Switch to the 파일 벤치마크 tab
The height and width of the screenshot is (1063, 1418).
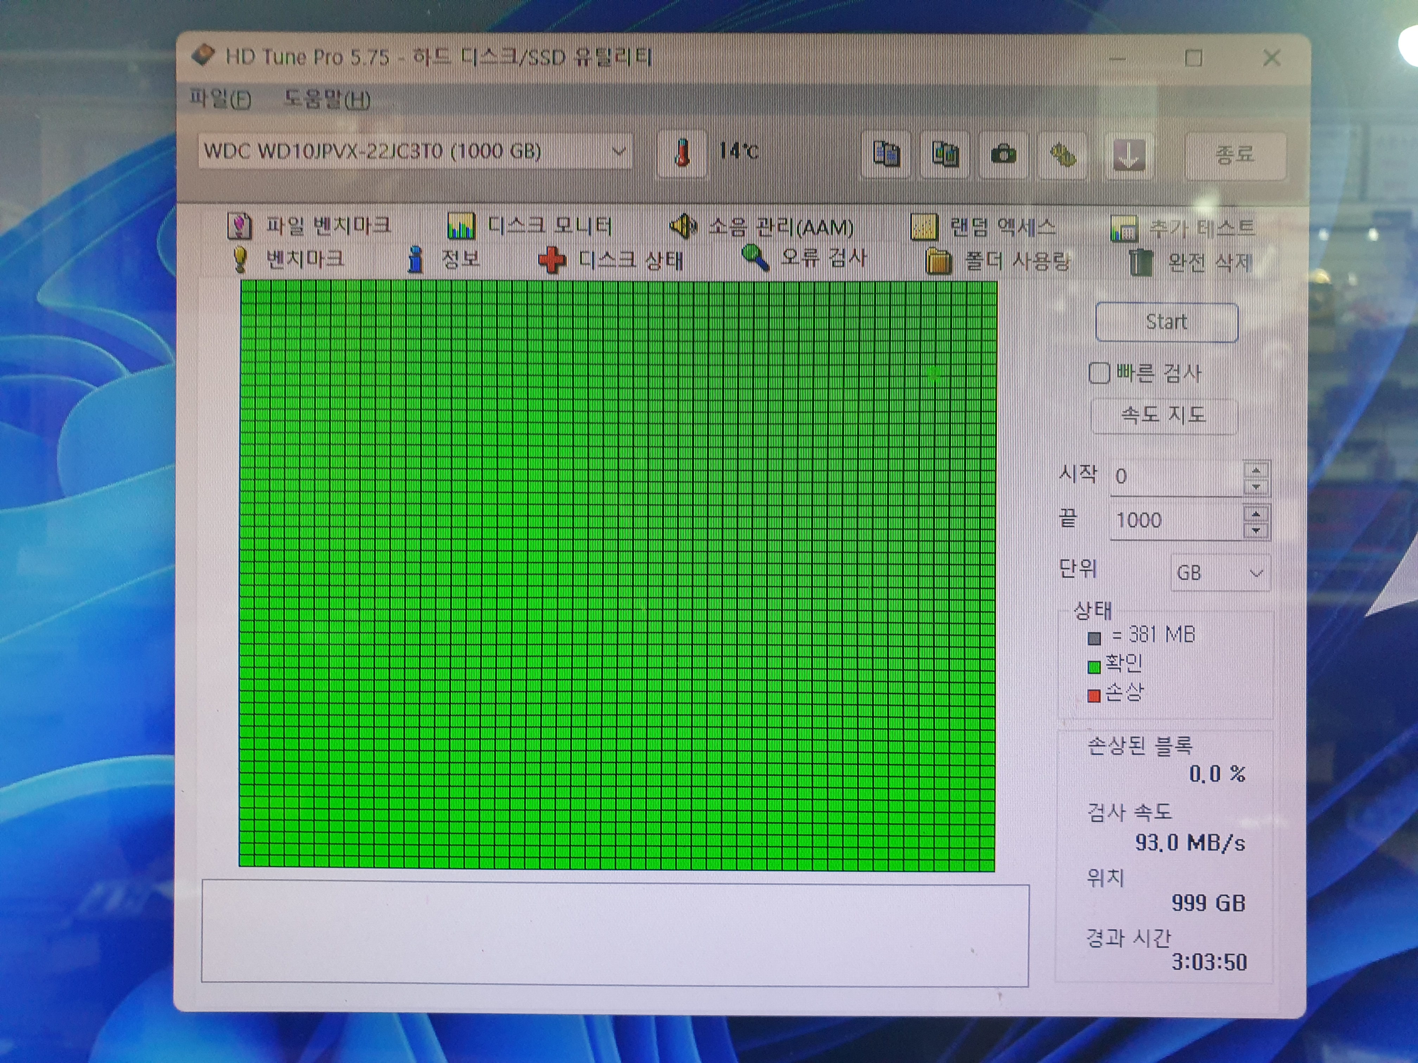pos(309,226)
